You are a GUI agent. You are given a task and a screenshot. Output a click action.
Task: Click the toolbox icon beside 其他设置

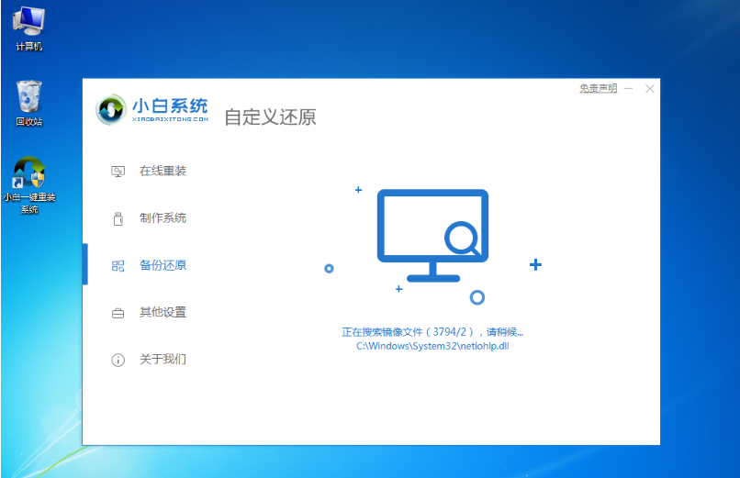[x=118, y=313]
